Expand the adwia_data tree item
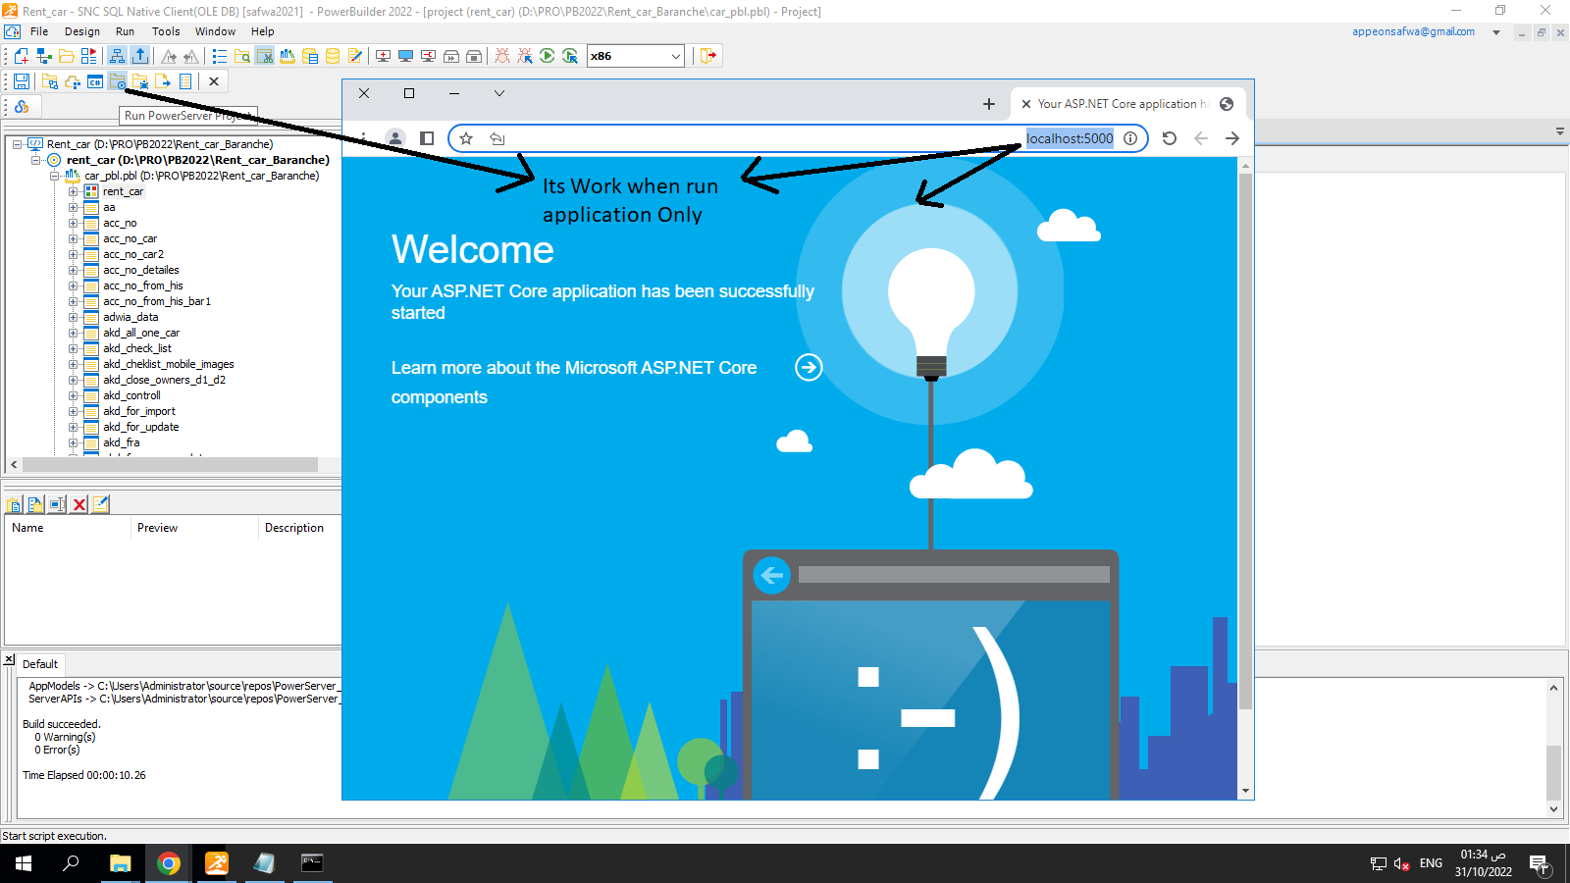 coord(74,317)
